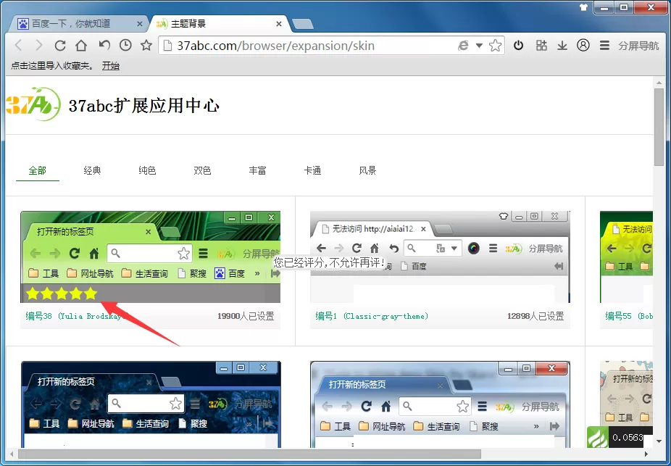Click the browser forward arrow
The image size is (671, 466).
tap(39, 46)
